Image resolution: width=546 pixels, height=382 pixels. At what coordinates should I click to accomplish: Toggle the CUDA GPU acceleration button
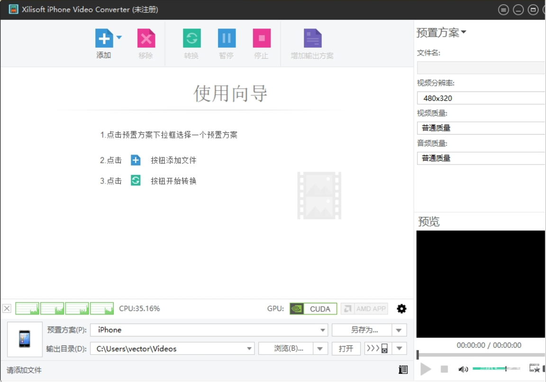pos(313,309)
